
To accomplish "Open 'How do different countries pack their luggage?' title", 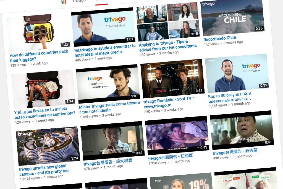I will point(39,55).
